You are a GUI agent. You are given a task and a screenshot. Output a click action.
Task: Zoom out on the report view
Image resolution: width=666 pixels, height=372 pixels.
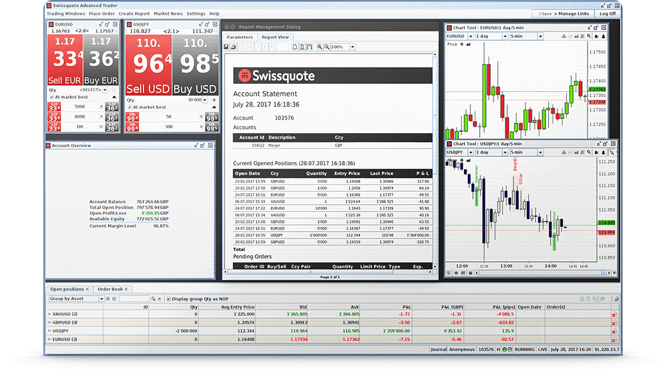click(x=327, y=47)
